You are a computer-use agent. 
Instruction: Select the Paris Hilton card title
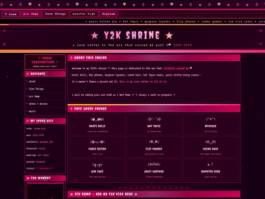click(97, 149)
